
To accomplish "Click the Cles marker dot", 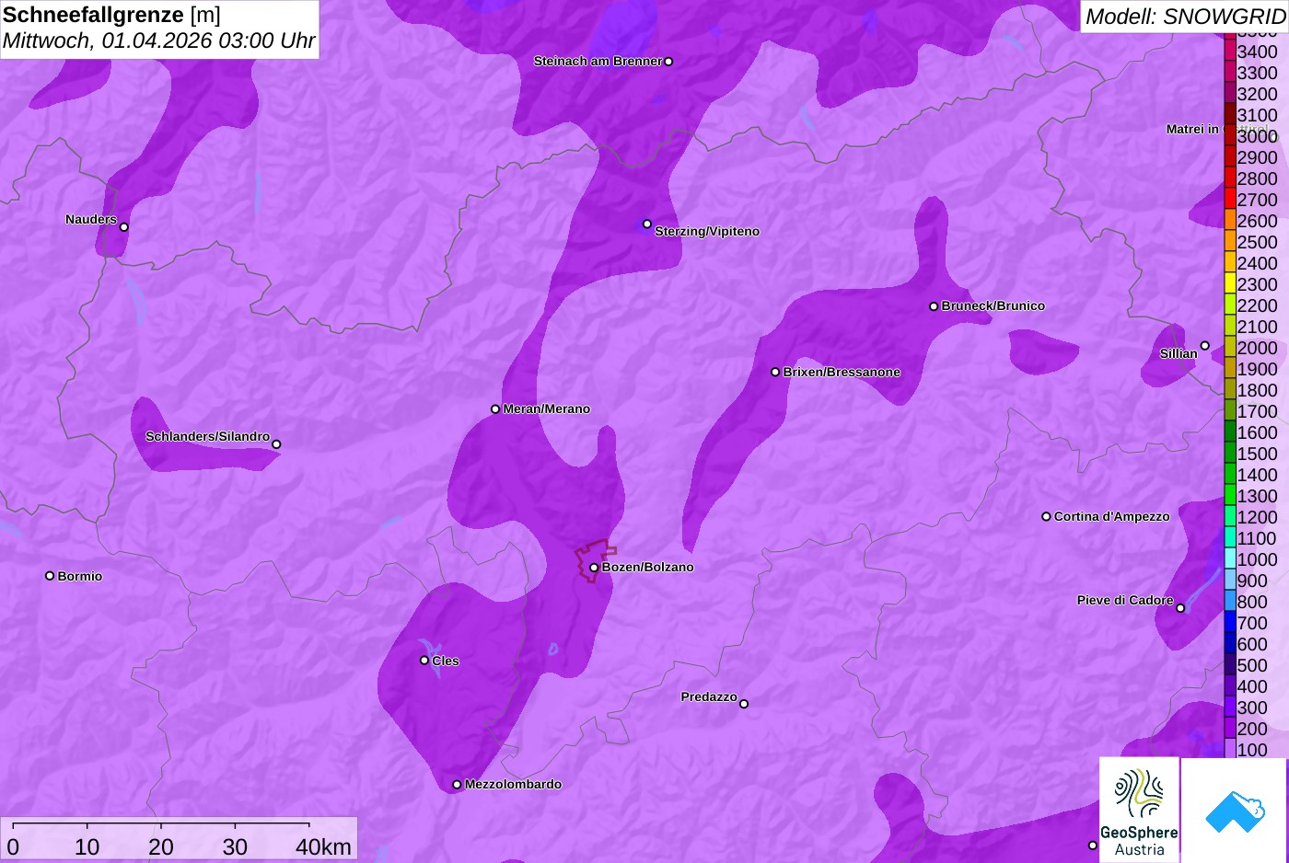I will click(424, 660).
